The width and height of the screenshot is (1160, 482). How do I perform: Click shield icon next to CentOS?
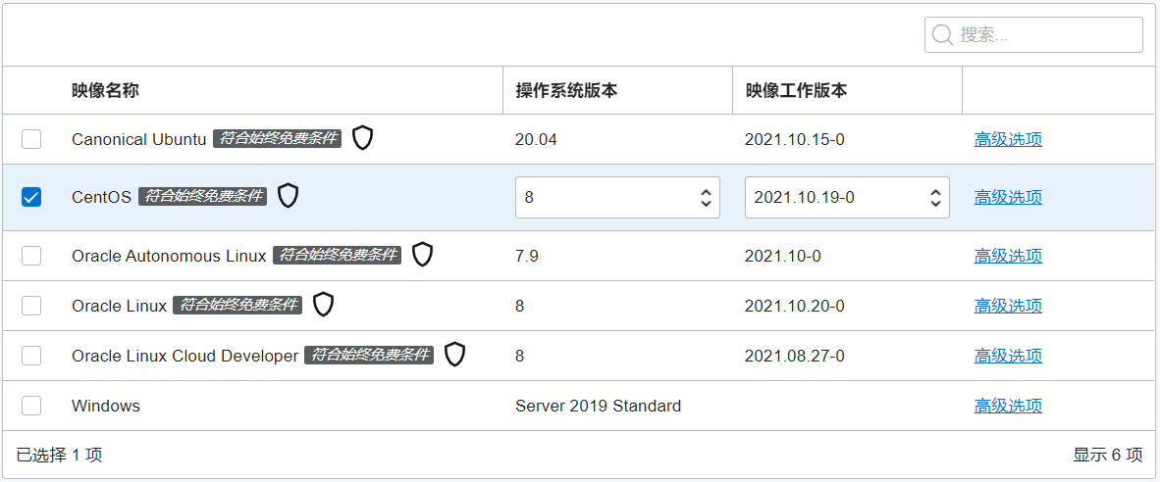pos(288,196)
